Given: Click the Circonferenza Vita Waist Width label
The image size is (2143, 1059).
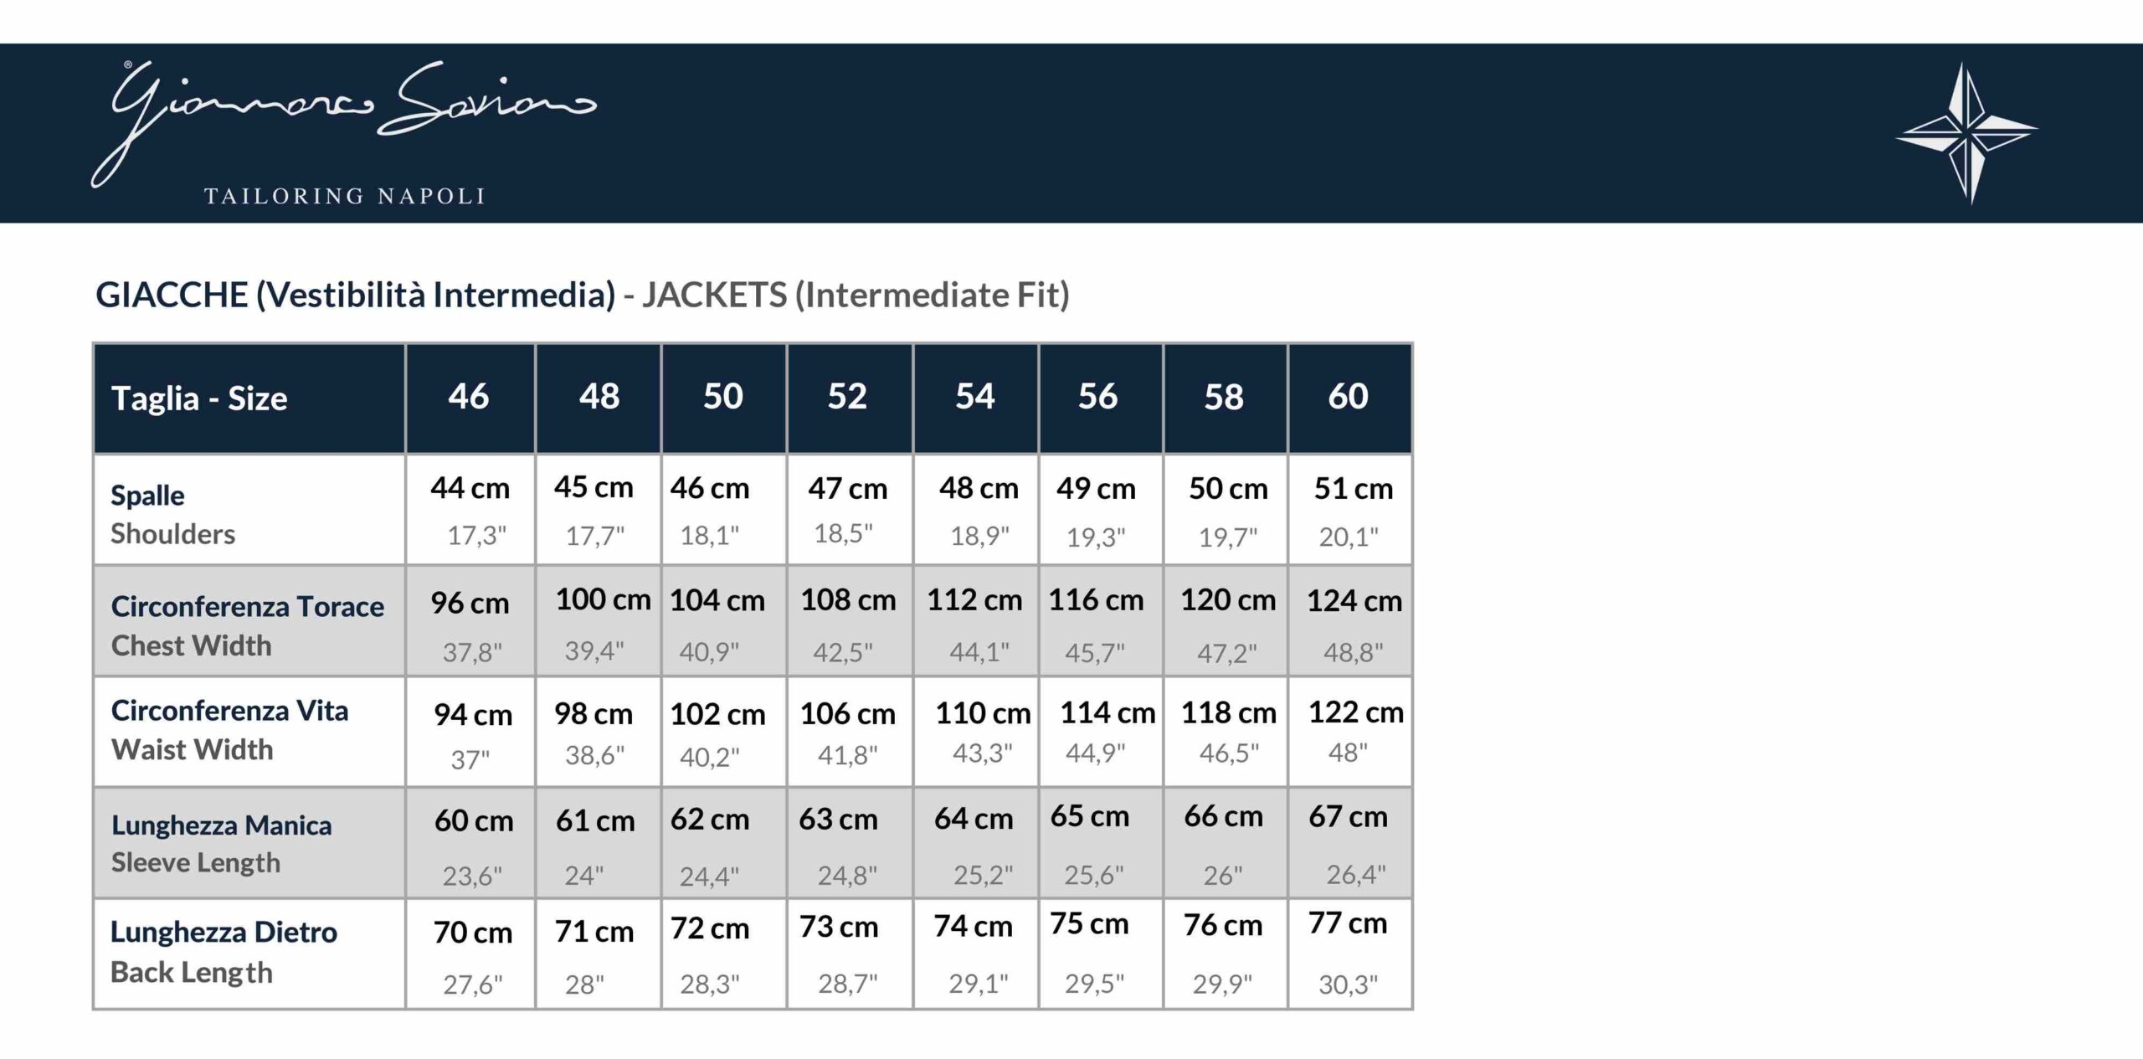Looking at the screenshot, I should point(229,729).
